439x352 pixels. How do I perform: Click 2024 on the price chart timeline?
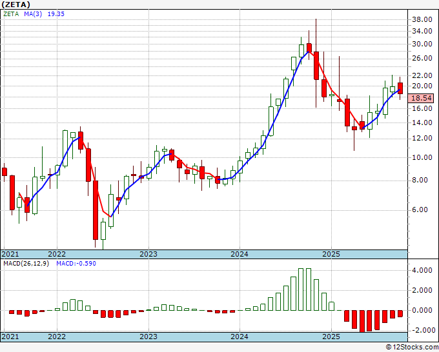point(240,254)
